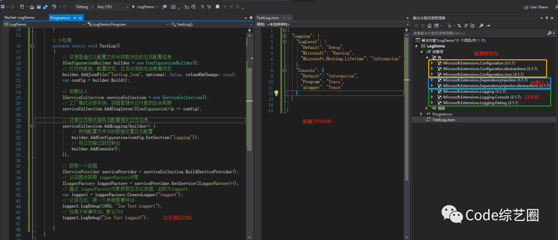This screenshot has height=240, width=558.
Task: Click the Find in Files toolbar icon
Action: pos(164,7)
